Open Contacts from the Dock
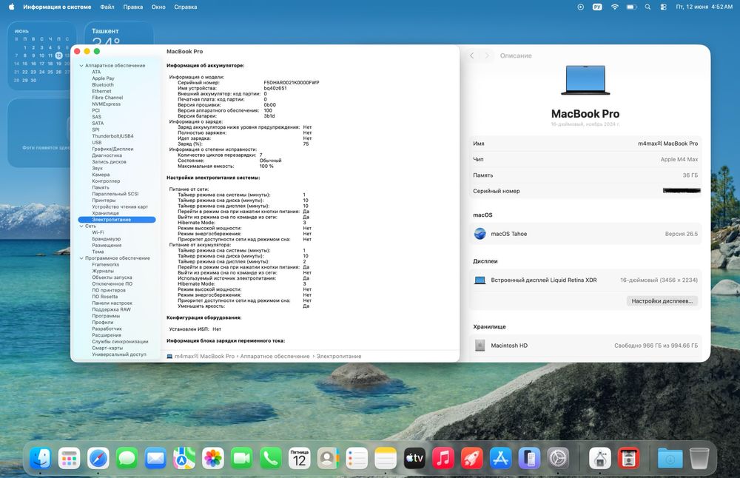The width and height of the screenshot is (740, 478). coord(328,458)
